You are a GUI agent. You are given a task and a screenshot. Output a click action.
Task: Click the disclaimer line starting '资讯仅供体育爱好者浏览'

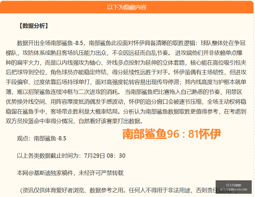point(129,190)
